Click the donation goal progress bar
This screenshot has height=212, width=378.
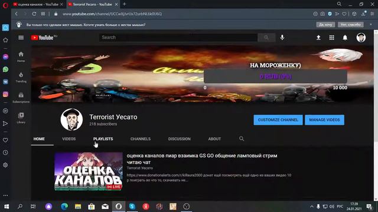275,77
